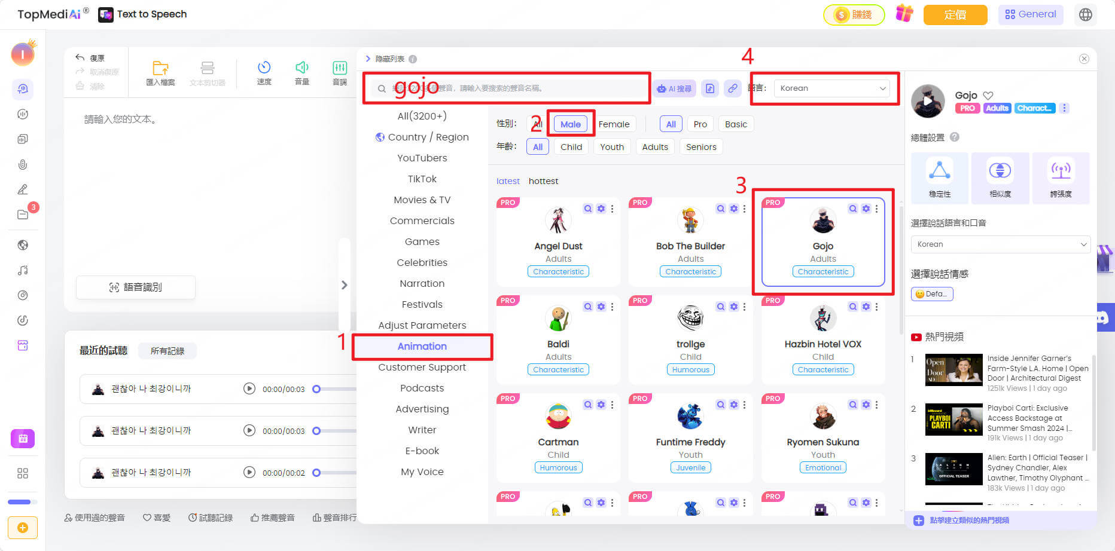Viewport: 1115px width, 551px height.
Task: Click the speed icon in the toolbar
Action: pyautogui.click(x=264, y=68)
